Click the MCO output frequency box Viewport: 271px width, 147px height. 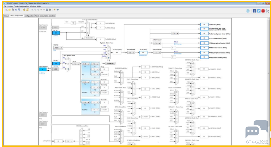[58, 141]
